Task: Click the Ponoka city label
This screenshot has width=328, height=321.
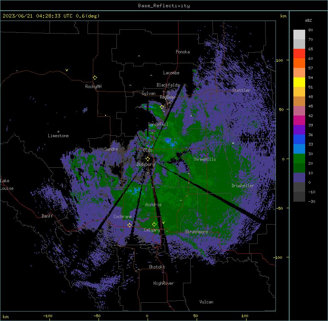Action: click(x=183, y=52)
